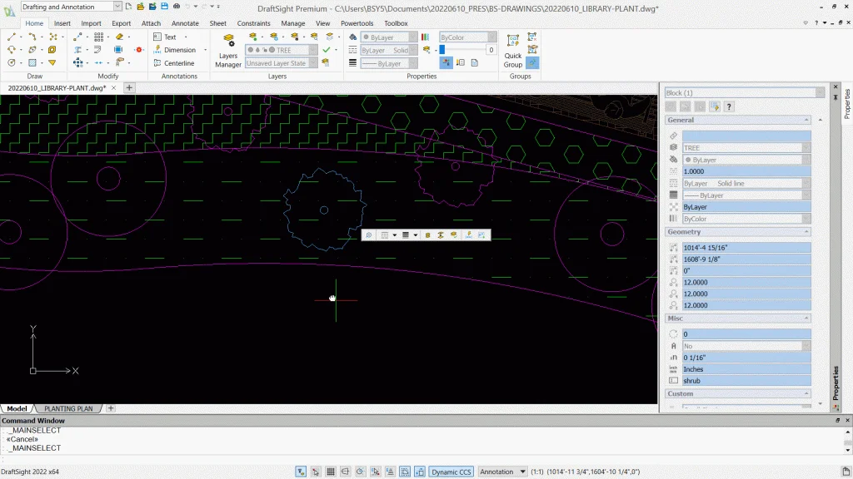Toggle Dynamic CCS in status bar
Screen dimensions: 853x479
point(451,472)
